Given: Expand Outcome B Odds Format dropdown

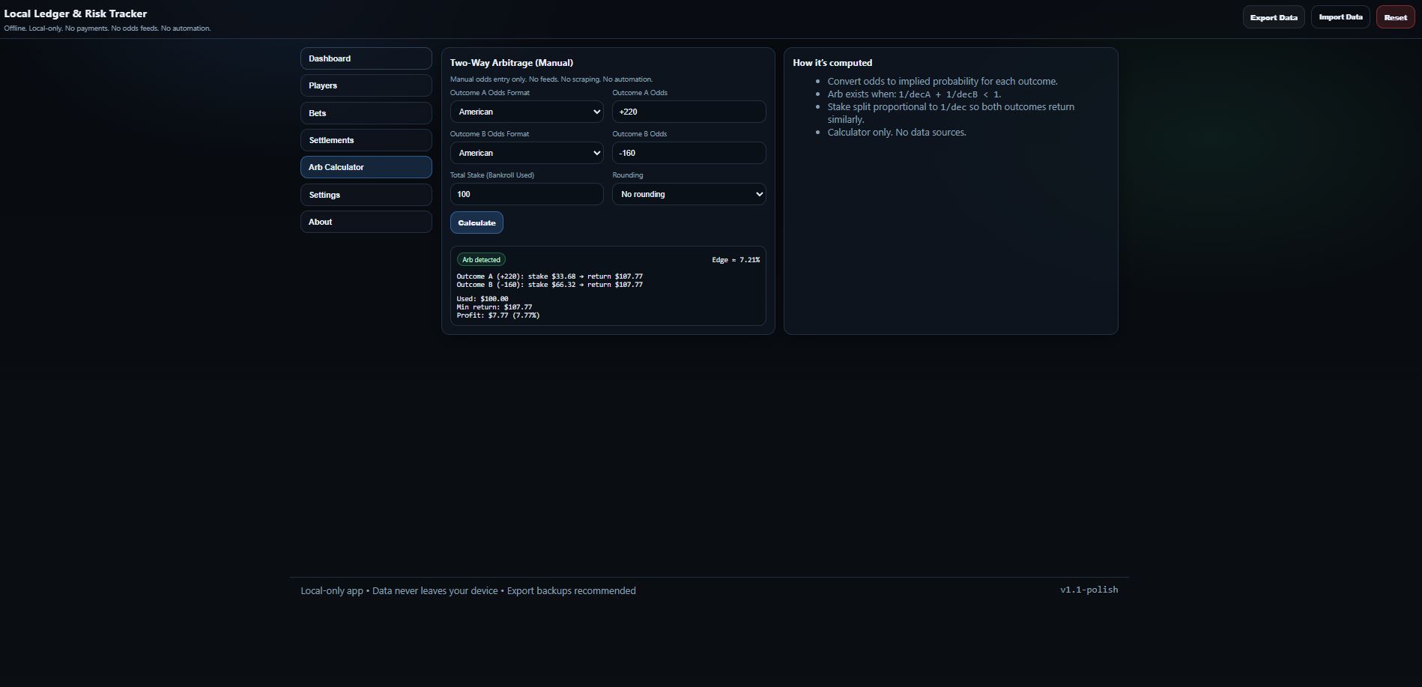Looking at the screenshot, I should (527, 153).
